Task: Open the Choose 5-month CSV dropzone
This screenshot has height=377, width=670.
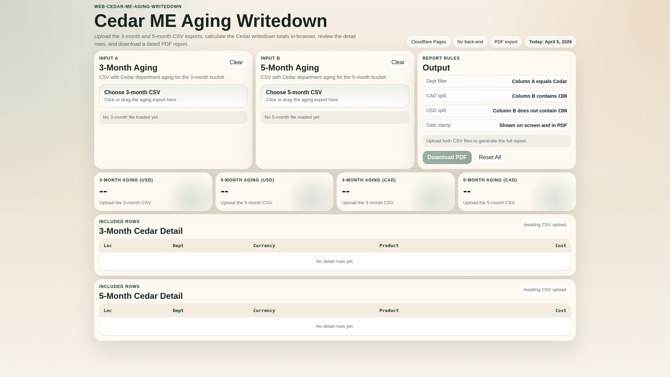Action: point(335,96)
